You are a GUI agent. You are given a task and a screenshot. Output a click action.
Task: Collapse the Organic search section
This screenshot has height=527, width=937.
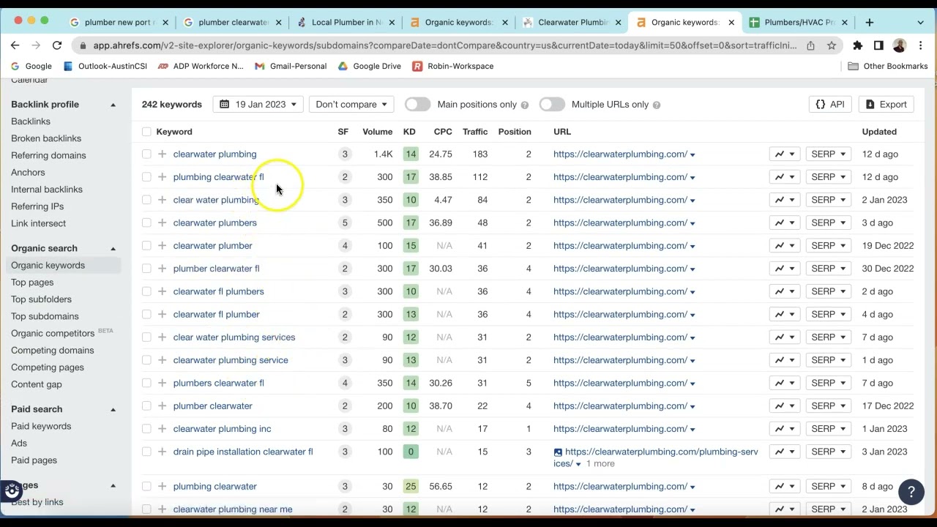[113, 249]
